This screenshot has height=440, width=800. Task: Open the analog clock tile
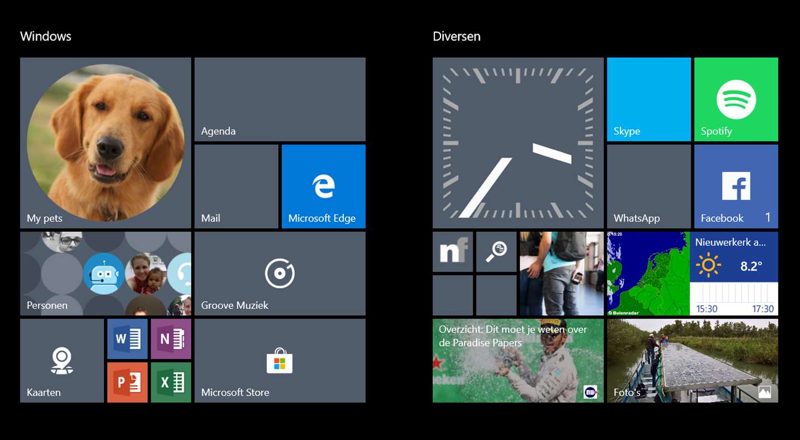point(518,143)
